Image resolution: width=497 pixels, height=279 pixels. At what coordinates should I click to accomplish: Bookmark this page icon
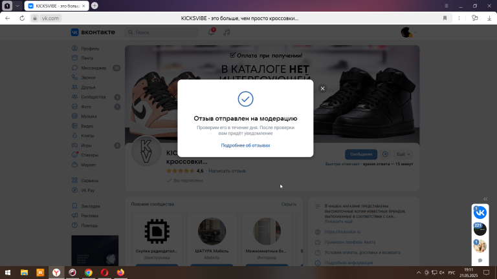(445, 18)
